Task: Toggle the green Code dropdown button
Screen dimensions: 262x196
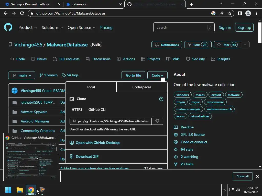Action: 157,75
